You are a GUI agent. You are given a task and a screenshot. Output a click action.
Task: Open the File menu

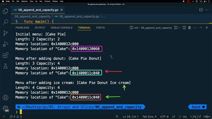pyautogui.click(x=13, y=1)
